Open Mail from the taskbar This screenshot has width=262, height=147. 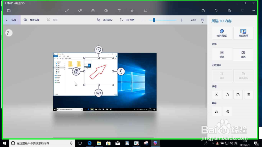click(x=118, y=143)
